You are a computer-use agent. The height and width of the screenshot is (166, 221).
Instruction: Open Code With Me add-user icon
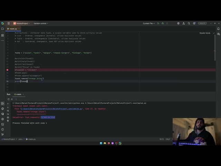pos(183,24)
